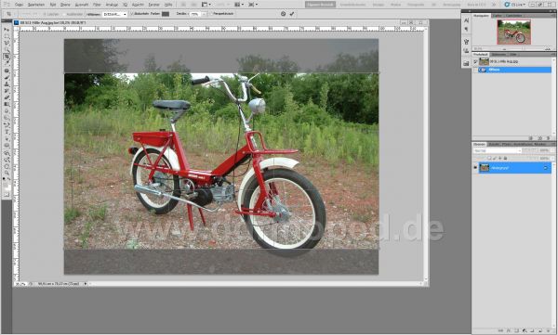Select the Move tool in the toolbox
The image size is (558, 335).
(x=7, y=30)
